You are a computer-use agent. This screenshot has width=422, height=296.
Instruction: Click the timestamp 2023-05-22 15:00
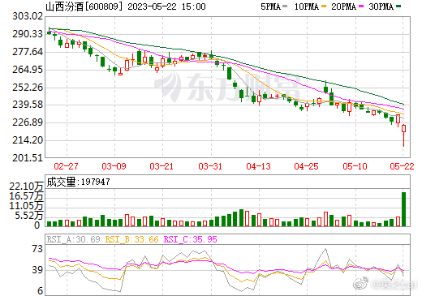[x=166, y=6]
